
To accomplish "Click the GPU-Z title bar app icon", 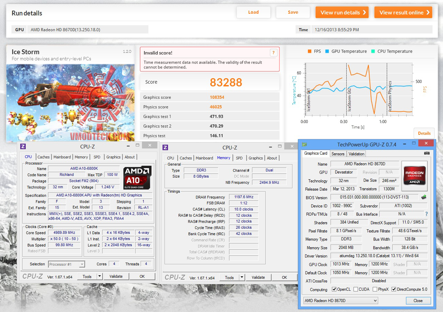I will click(x=304, y=144).
